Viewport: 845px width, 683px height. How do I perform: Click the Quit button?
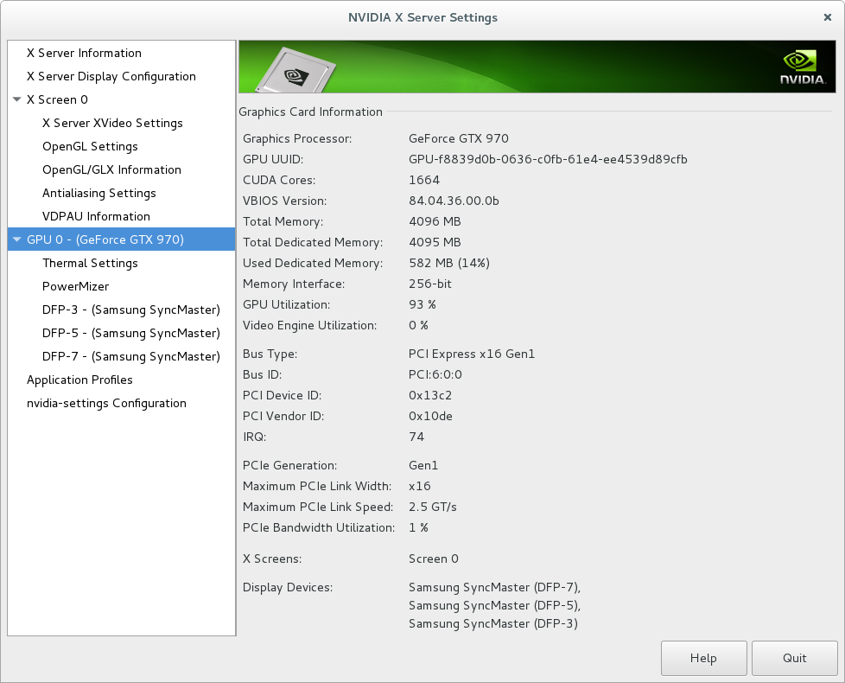pos(794,658)
